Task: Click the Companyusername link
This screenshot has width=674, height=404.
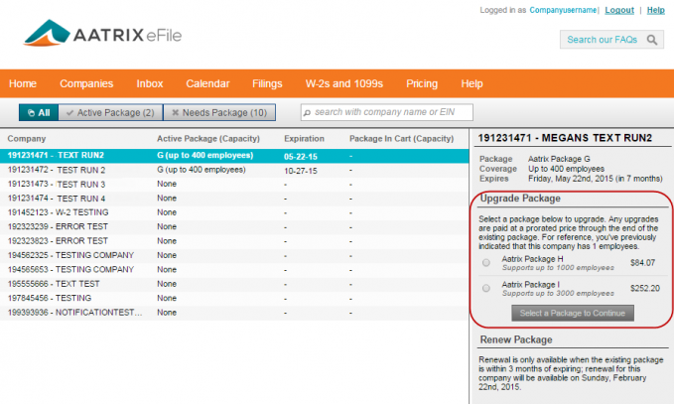Action: (563, 10)
